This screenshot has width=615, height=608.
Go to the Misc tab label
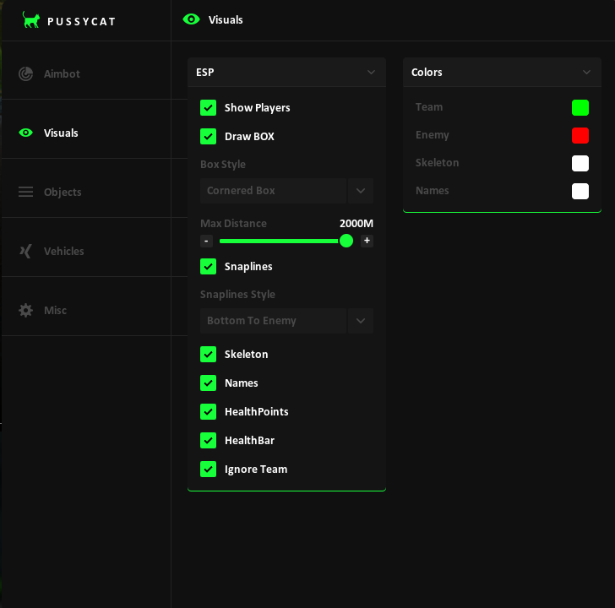(55, 311)
